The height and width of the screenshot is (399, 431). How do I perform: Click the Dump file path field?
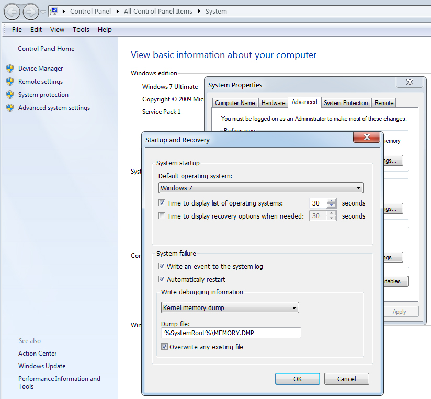click(231, 333)
